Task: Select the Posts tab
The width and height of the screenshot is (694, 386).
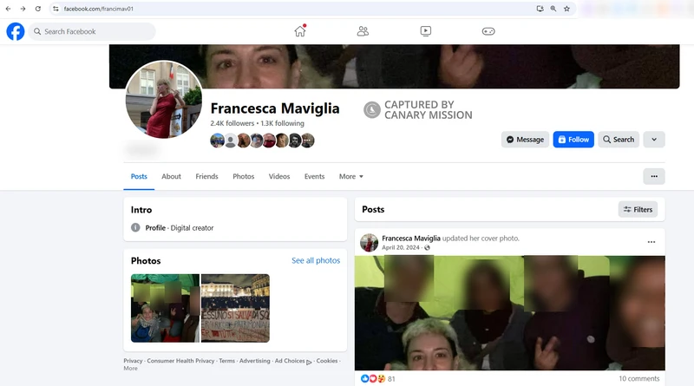Action: coord(139,176)
